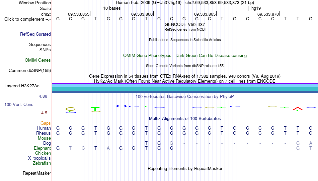
Task: Click the PhyloP lower limit -4.5
Action: [44, 113]
